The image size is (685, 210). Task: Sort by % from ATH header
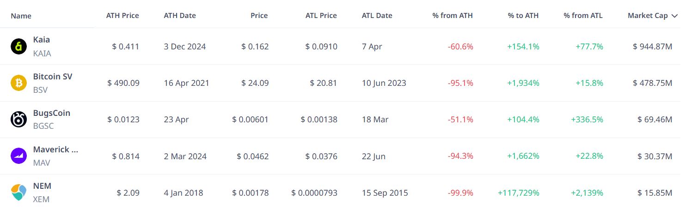click(453, 16)
